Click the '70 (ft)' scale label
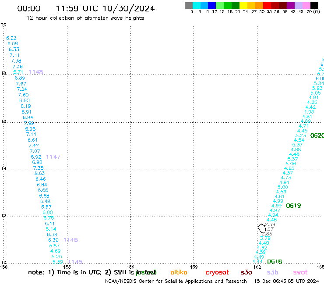The width and height of the screenshot is (324, 285). click(x=313, y=11)
